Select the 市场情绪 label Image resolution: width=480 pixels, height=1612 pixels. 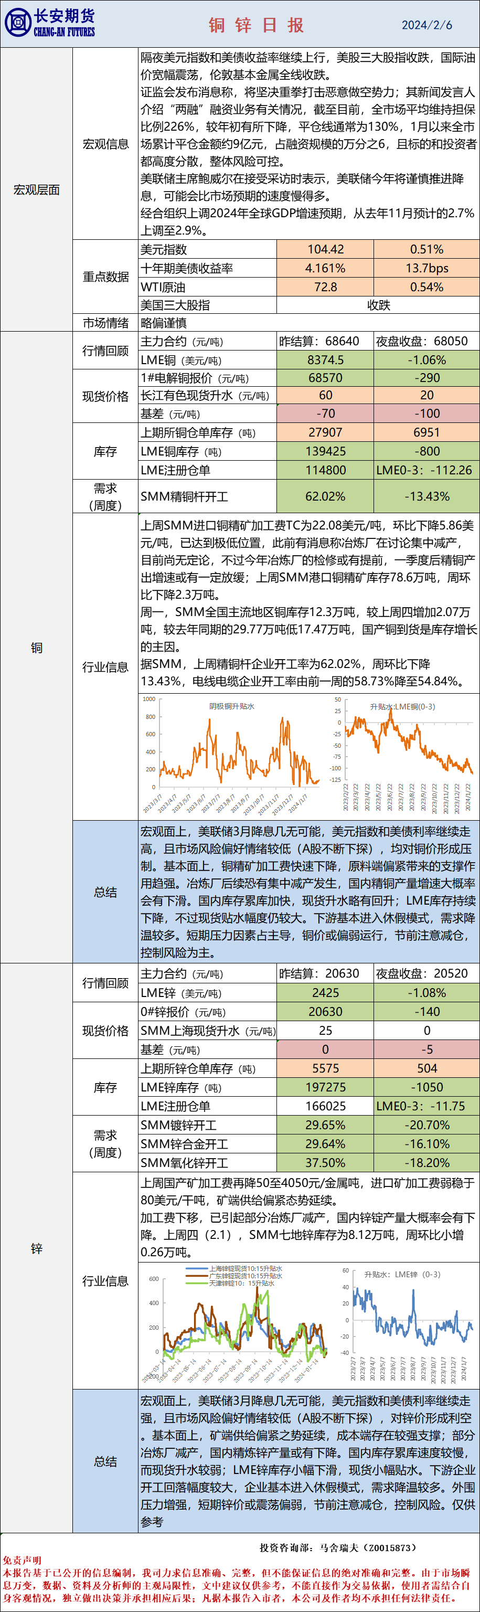click(x=106, y=323)
